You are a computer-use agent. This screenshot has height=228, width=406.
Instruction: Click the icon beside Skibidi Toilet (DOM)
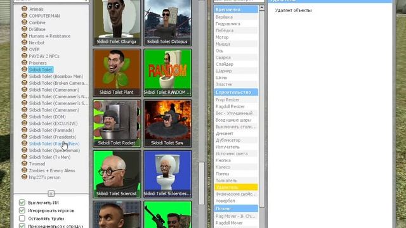pyautogui.click(x=24, y=117)
